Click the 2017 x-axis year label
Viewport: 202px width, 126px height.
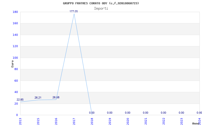pos(74,121)
